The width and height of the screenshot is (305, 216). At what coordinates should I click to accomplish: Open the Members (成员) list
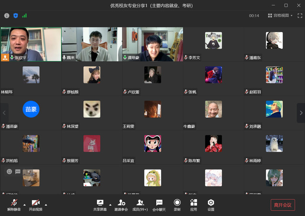tap(140, 204)
